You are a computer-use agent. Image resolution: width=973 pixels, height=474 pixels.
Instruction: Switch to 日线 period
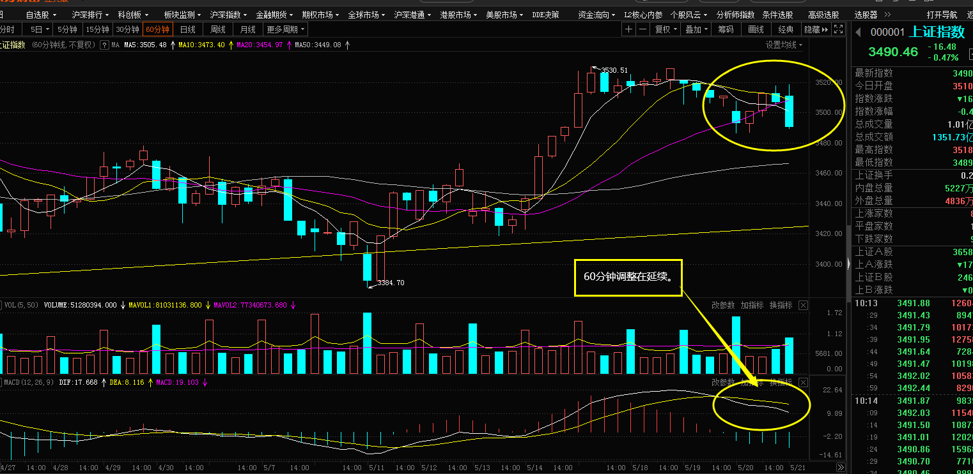point(188,29)
